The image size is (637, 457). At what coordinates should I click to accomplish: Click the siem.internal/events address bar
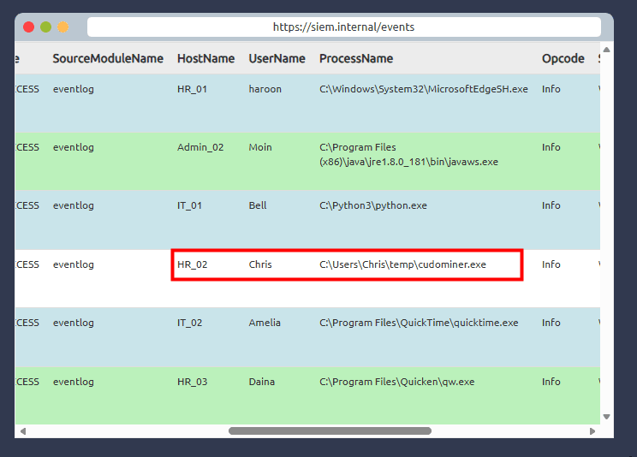[343, 27]
